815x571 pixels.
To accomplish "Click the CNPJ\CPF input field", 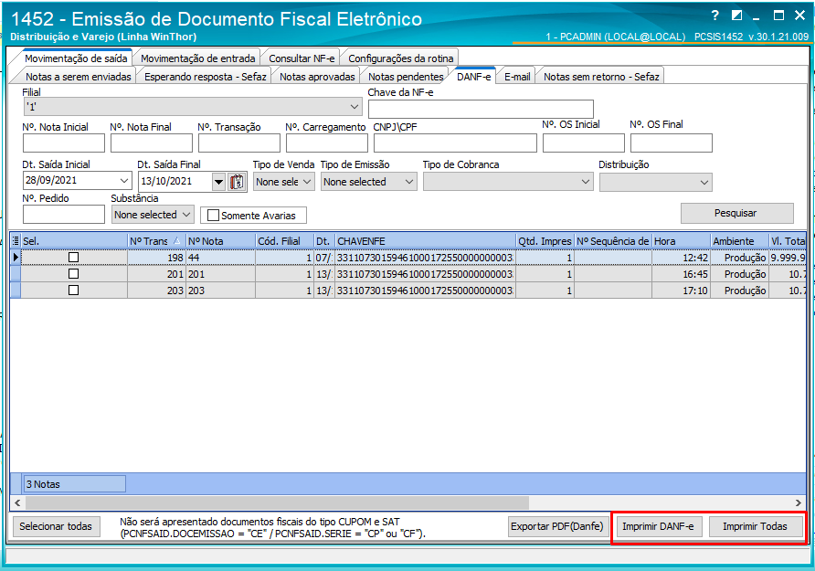I will tap(455, 143).
